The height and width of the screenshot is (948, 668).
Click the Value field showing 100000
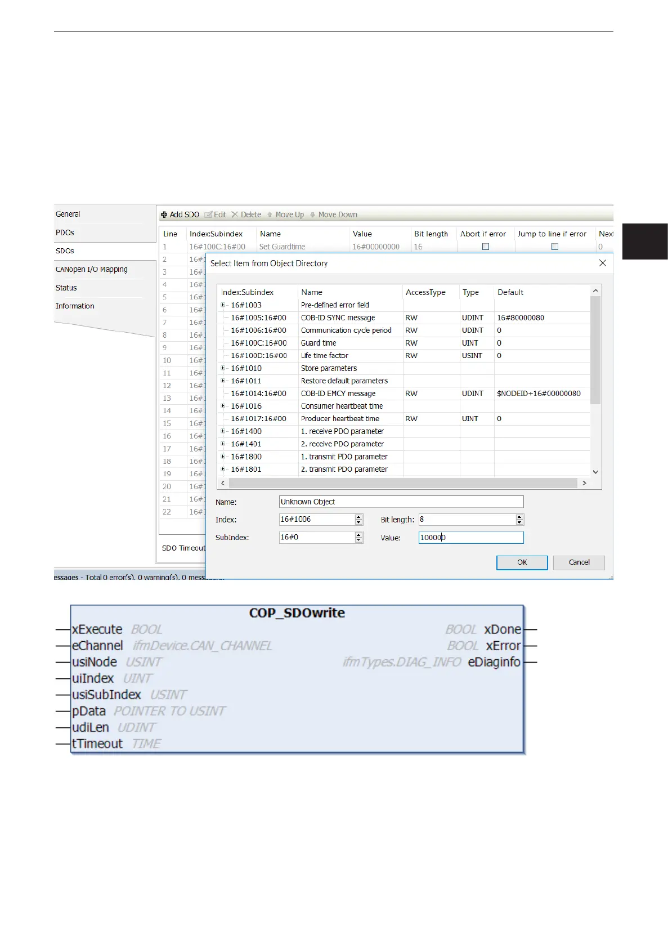[x=471, y=538]
